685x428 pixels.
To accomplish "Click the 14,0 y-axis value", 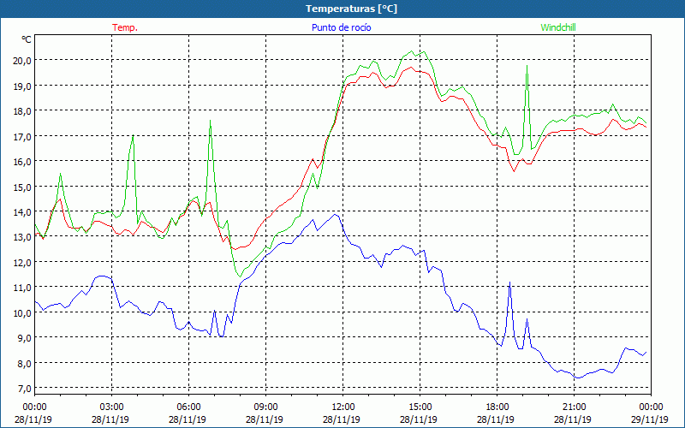I will [23, 211].
